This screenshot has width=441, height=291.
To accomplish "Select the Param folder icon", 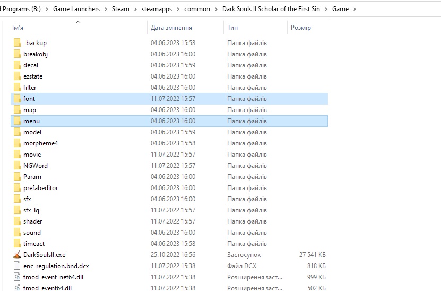I will [x=17, y=177].
